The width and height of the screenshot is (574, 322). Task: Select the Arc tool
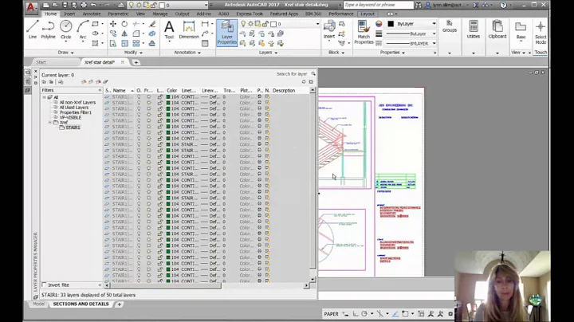(x=83, y=29)
